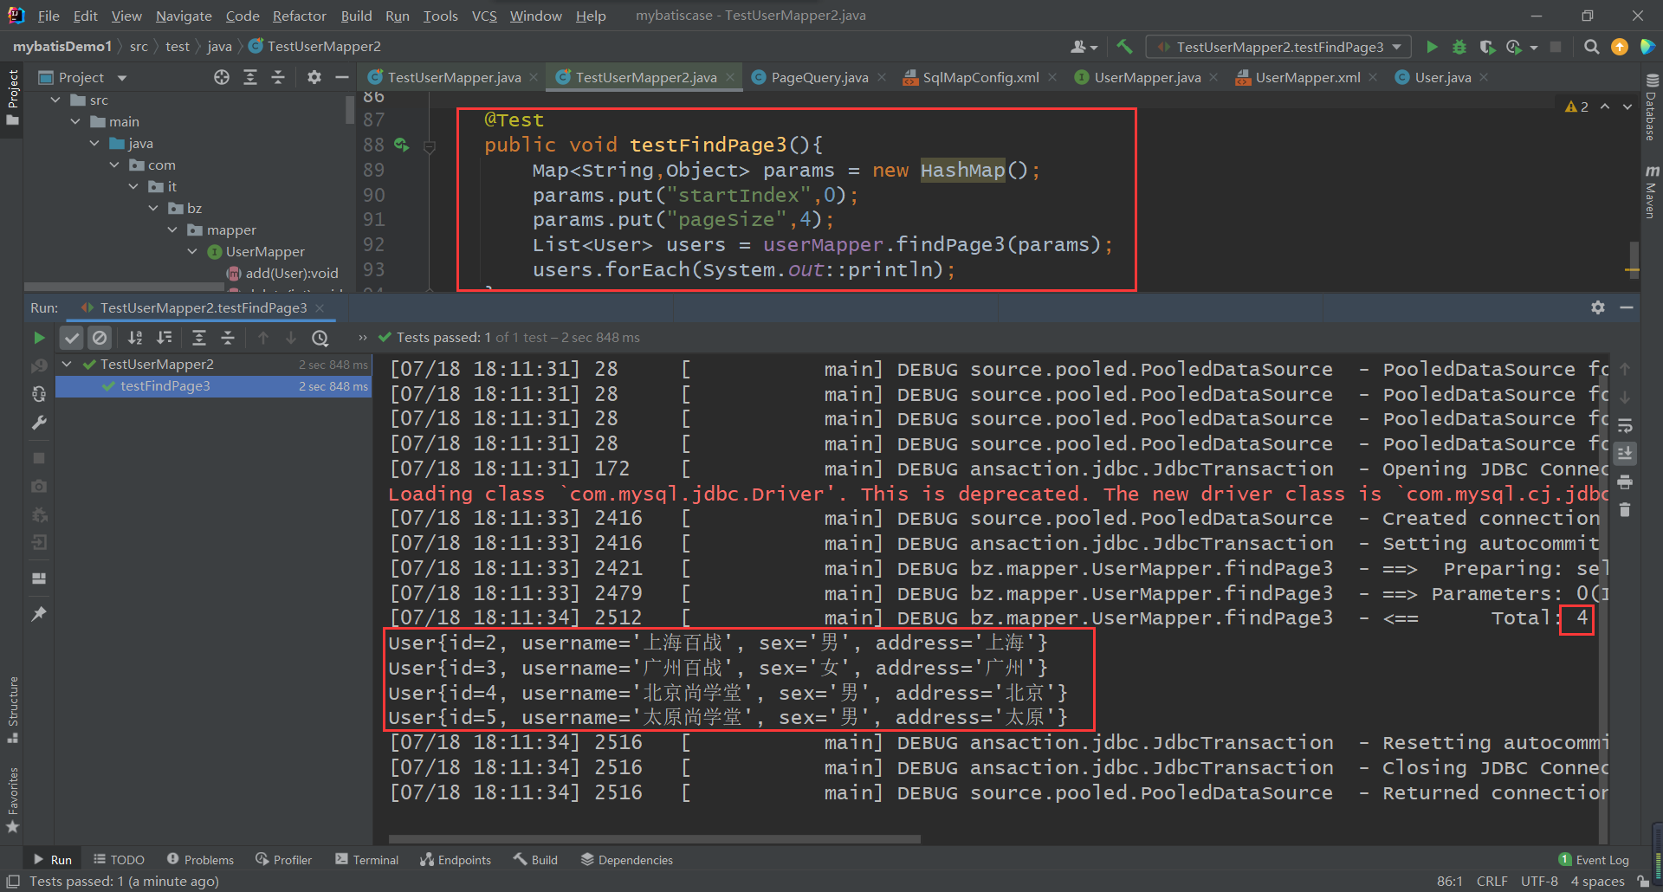Collapse the TestUserMapper2 test result node
Viewport: 1663px width, 892px height.
click(68, 365)
